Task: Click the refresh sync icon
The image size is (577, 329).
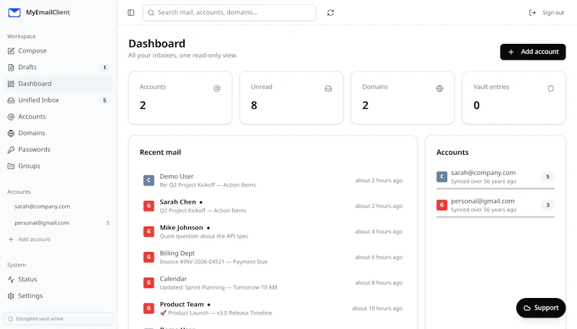Action: pyautogui.click(x=330, y=12)
